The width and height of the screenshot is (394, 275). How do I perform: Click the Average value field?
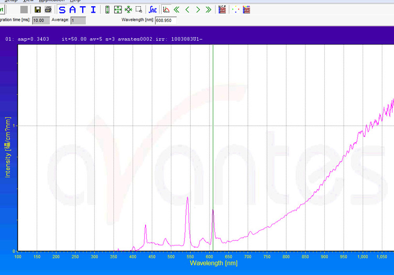click(78, 20)
